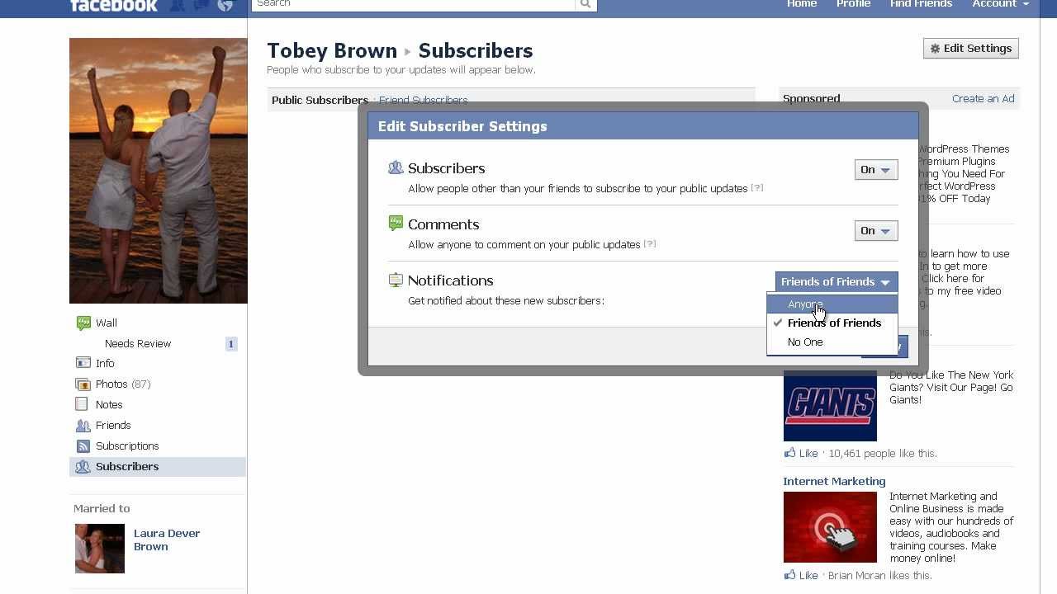Open the Friends icon in sidebar
Screen dimensions: 1057x594
point(83,426)
